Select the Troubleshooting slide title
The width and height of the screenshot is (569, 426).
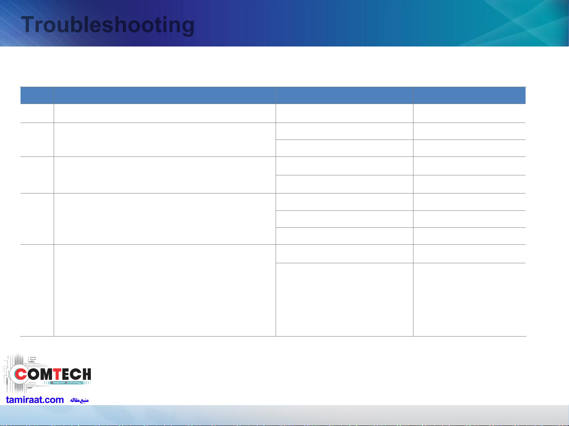(x=108, y=25)
